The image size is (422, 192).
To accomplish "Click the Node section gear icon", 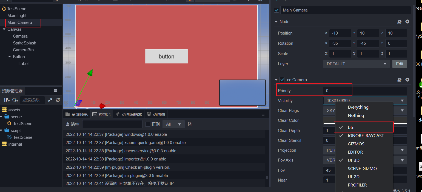I will [x=407, y=22].
